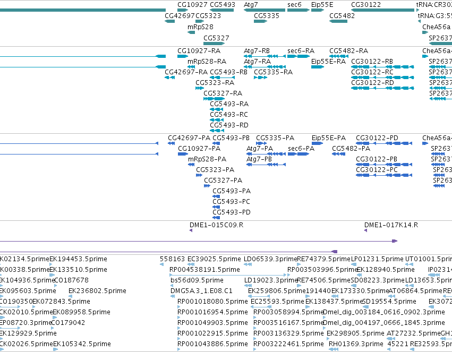Image resolution: width=452 pixels, height=352 pixels.
Task: Click the CG5482-PA protein label
Action: [x=351, y=149]
